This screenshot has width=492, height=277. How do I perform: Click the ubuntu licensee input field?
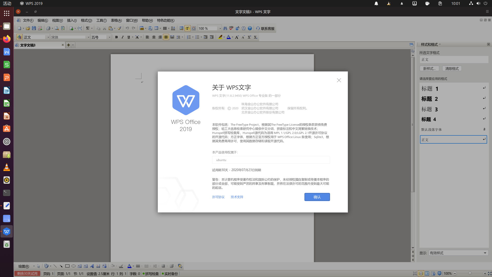point(271,160)
